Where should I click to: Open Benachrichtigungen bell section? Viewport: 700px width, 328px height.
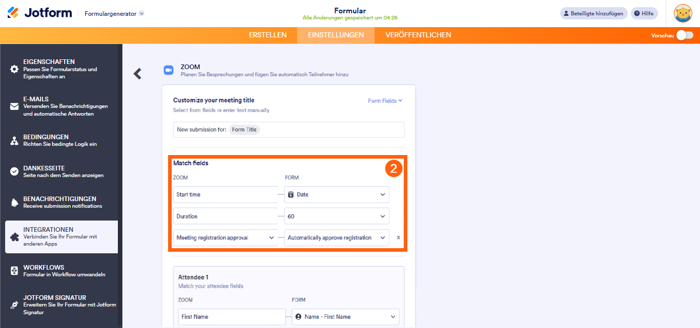coord(14,202)
